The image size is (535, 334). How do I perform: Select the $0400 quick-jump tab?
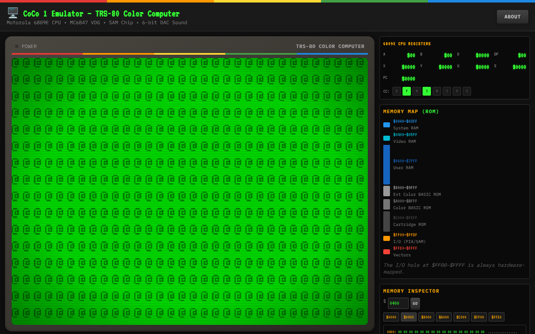[408, 317]
